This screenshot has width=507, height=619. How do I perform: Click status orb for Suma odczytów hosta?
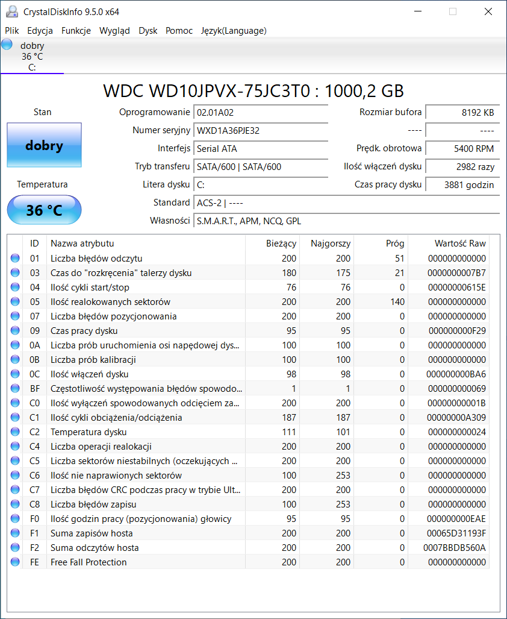[15, 547]
